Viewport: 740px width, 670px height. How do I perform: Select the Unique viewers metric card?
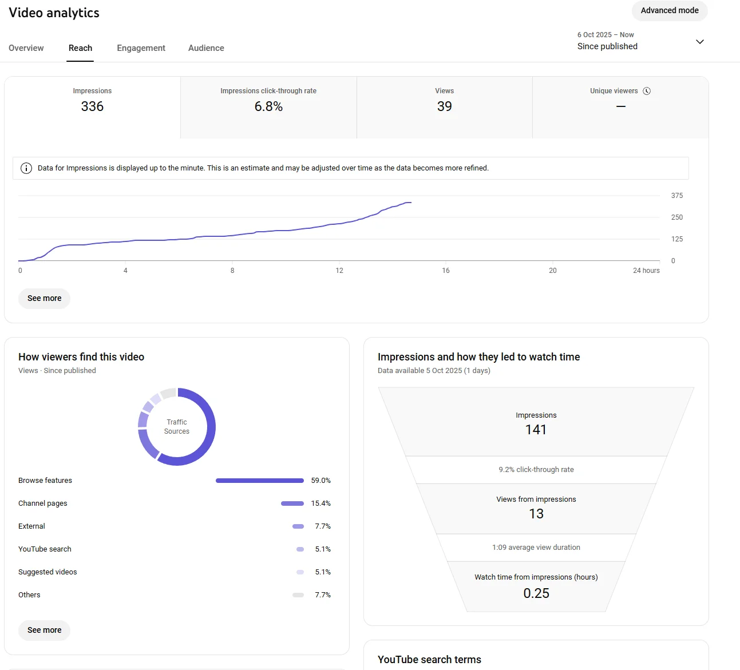tap(620, 107)
